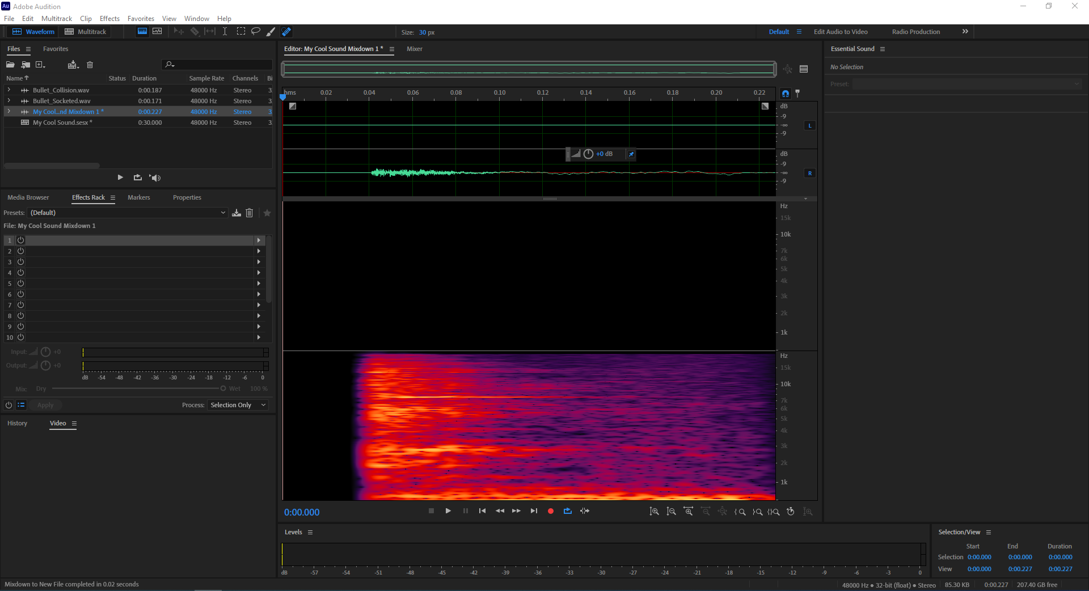This screenshot has height=591, width=1089.
Task: Open the Media Browser tab
Action: click(28, 197)
